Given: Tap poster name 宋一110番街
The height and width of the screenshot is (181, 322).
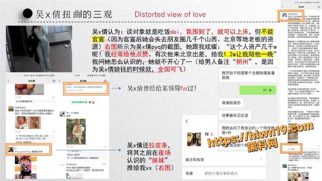Looking at the screenshot, I should tap(72, 113).
